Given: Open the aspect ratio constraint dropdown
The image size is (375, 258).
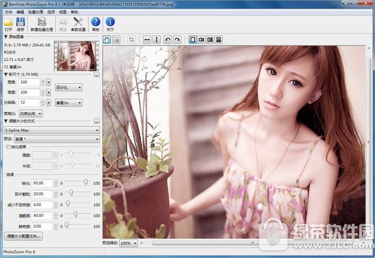Looking at the screenshot, I should pyautogui.click(x=31, y=113).
